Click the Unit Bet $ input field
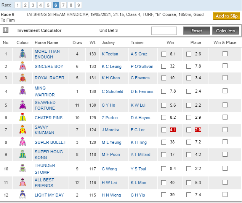 click(x=164, y=31)
